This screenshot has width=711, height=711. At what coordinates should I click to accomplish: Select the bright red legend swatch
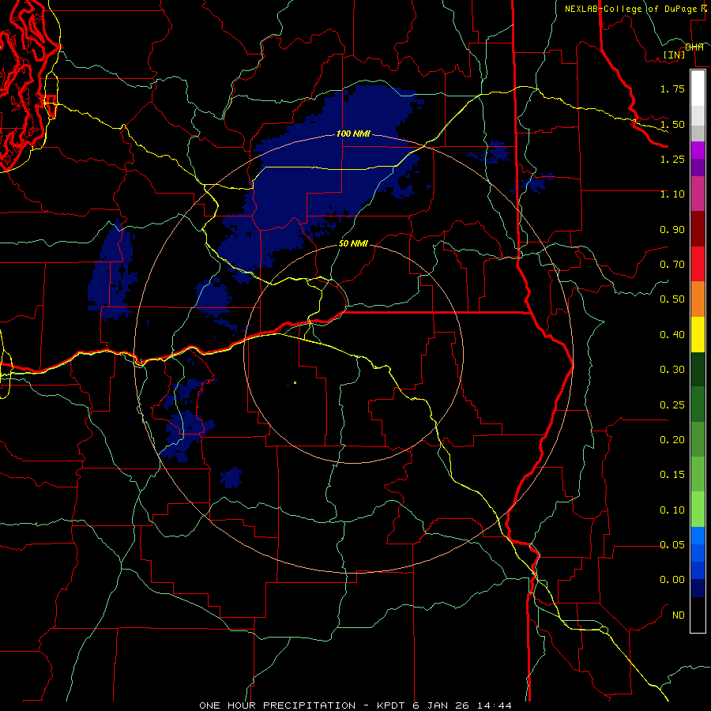point(698,265)
